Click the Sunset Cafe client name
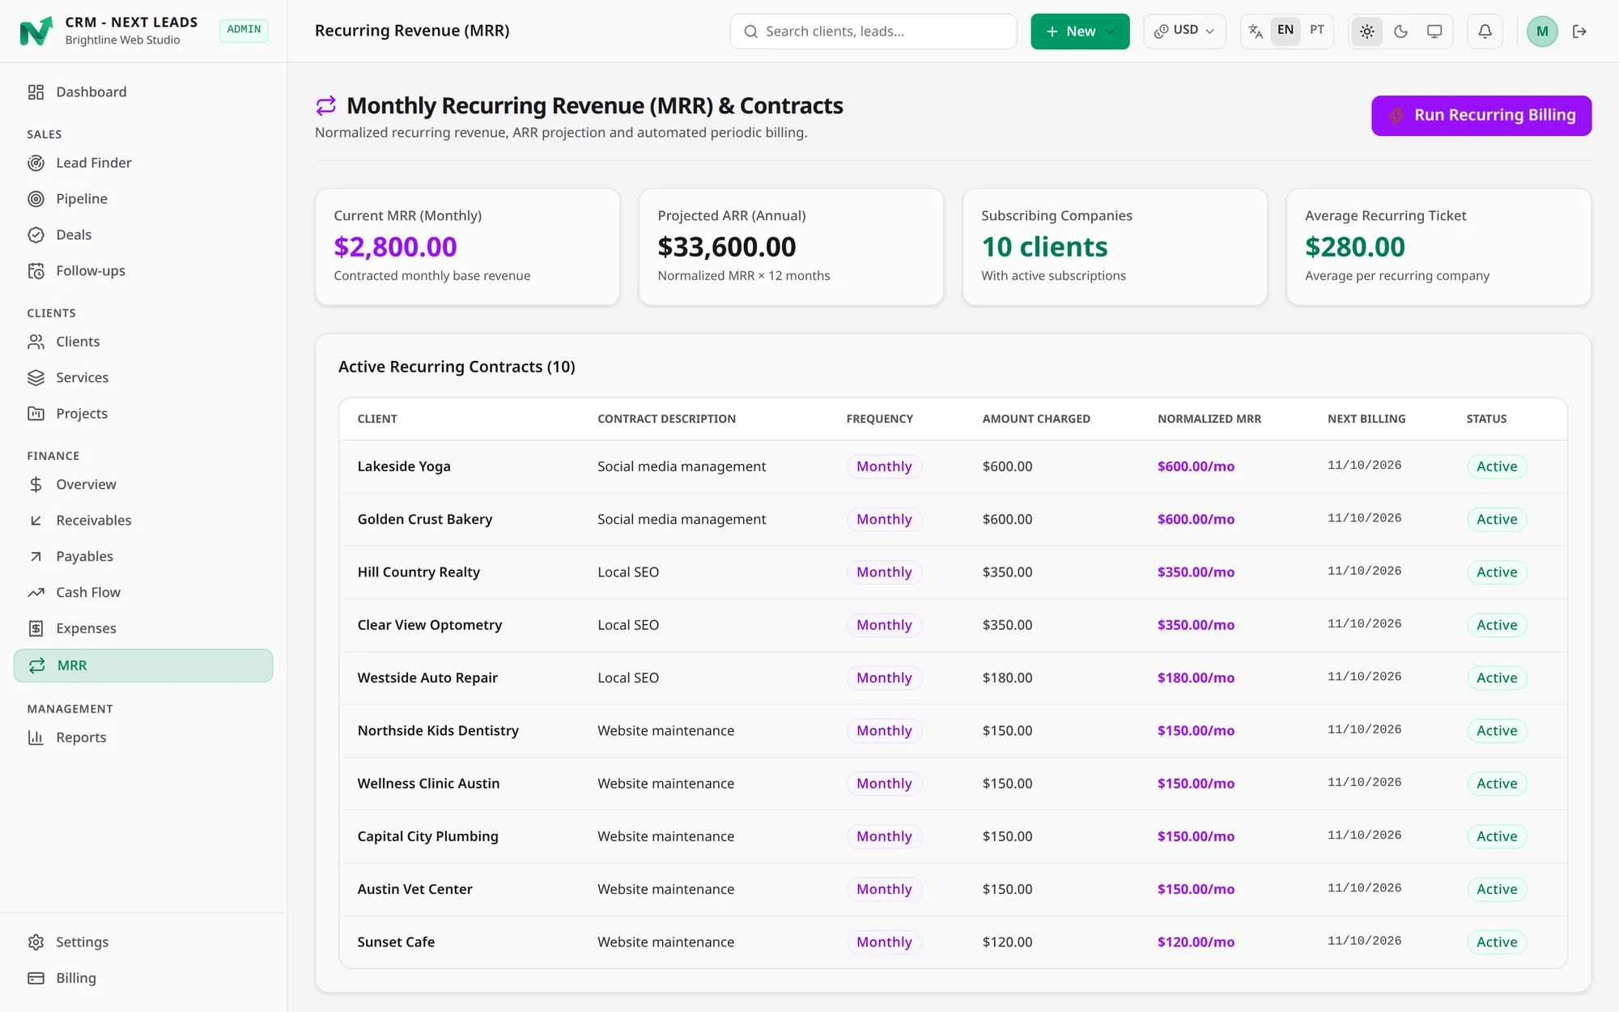This screenshot has width=1619, height=1012. click(x=396, y=942)
